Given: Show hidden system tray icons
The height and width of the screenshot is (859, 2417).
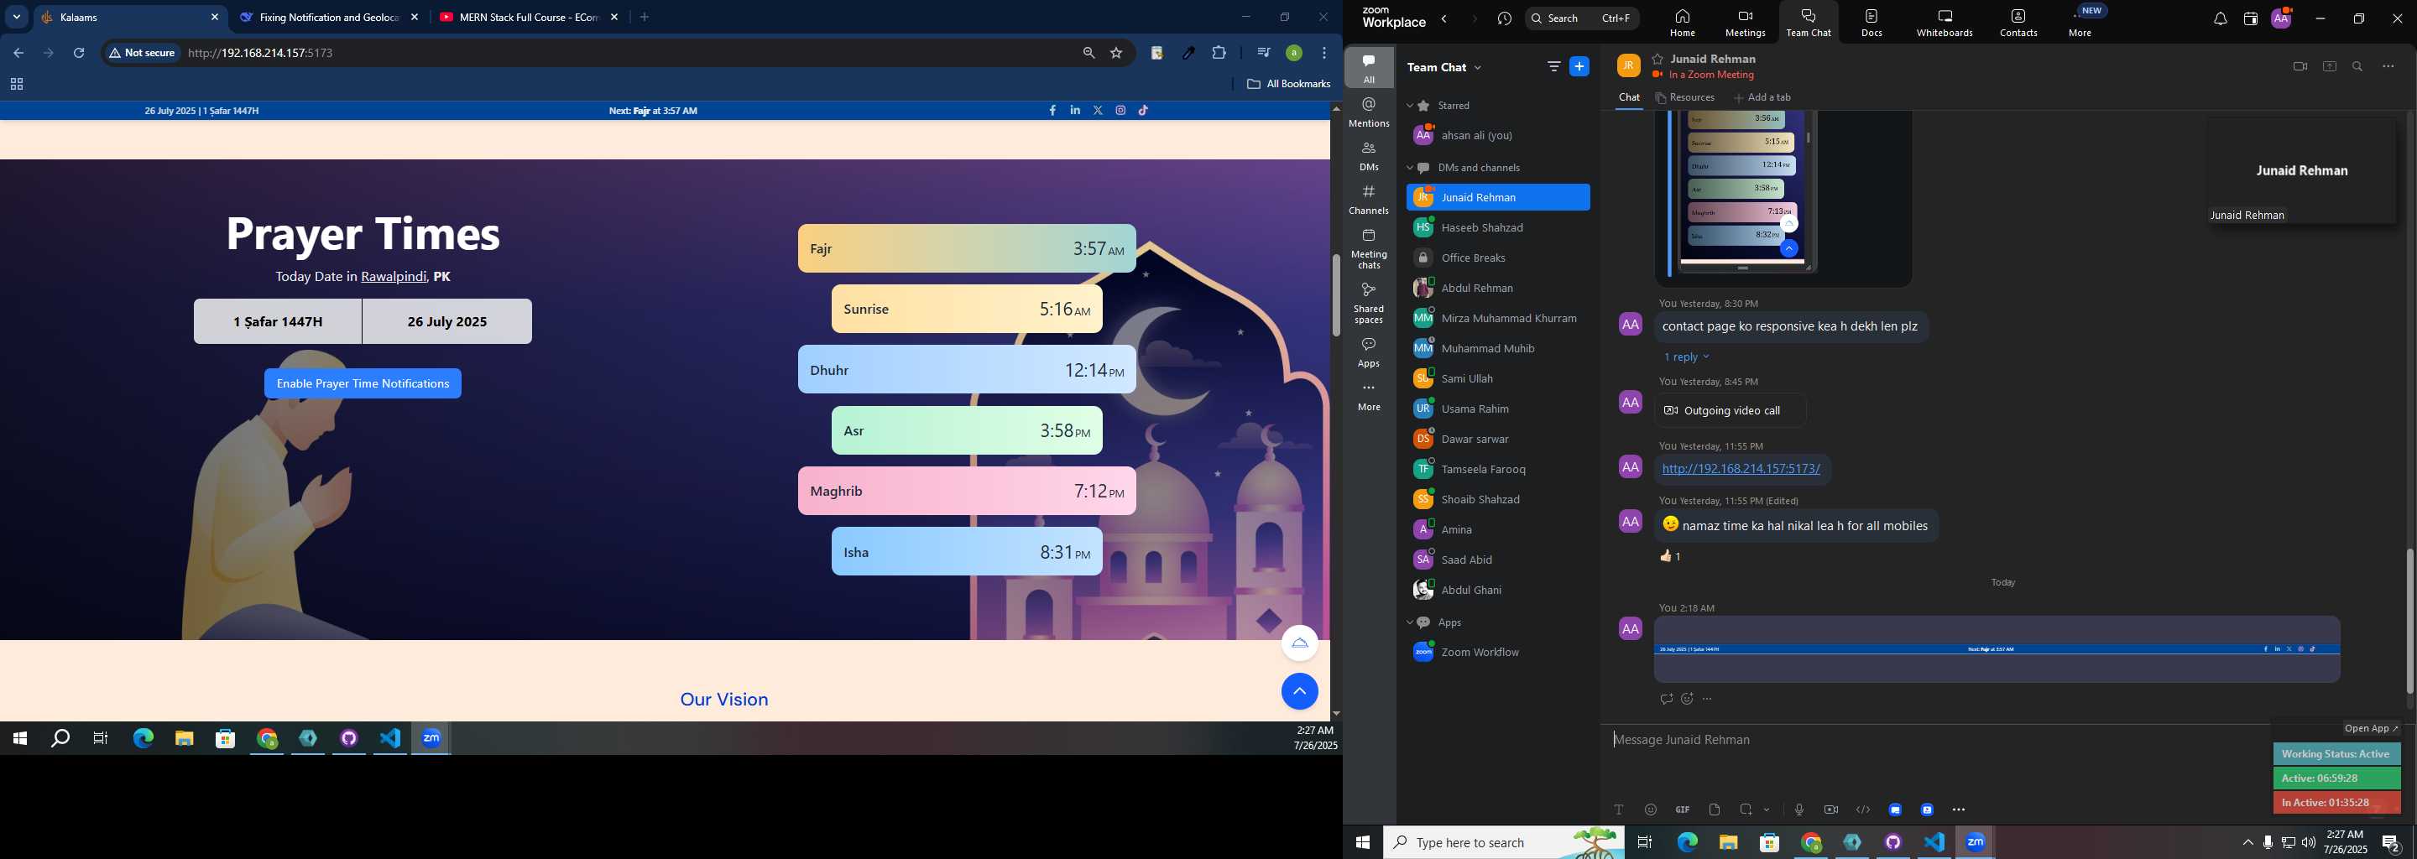Looking at the screenshot, I should [x=2247, y=843].
